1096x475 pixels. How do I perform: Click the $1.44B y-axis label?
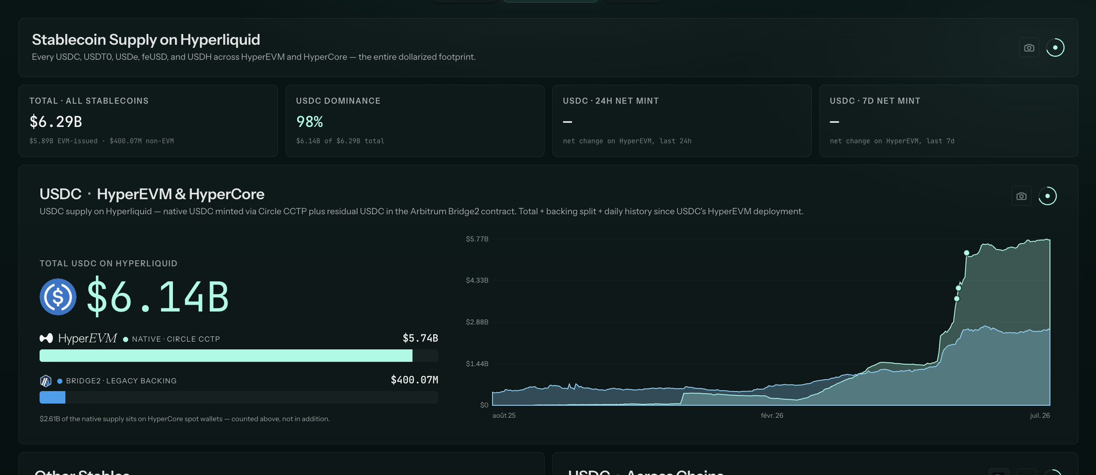pyautogui.click(x=477, y=364)
